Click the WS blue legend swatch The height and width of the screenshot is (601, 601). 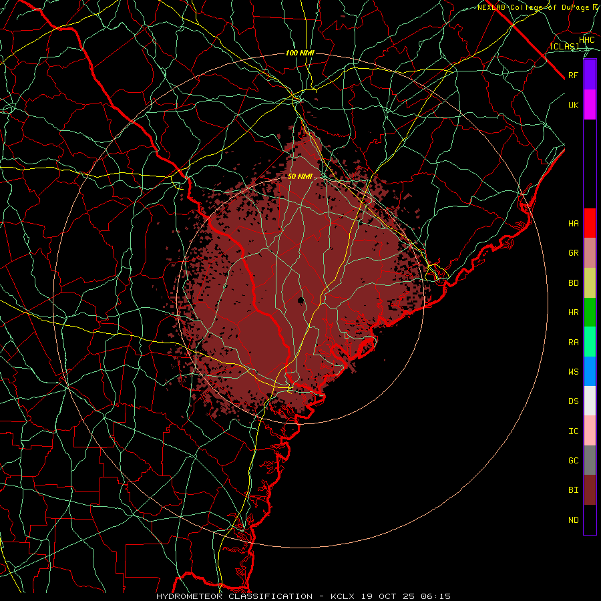point(590,371)
